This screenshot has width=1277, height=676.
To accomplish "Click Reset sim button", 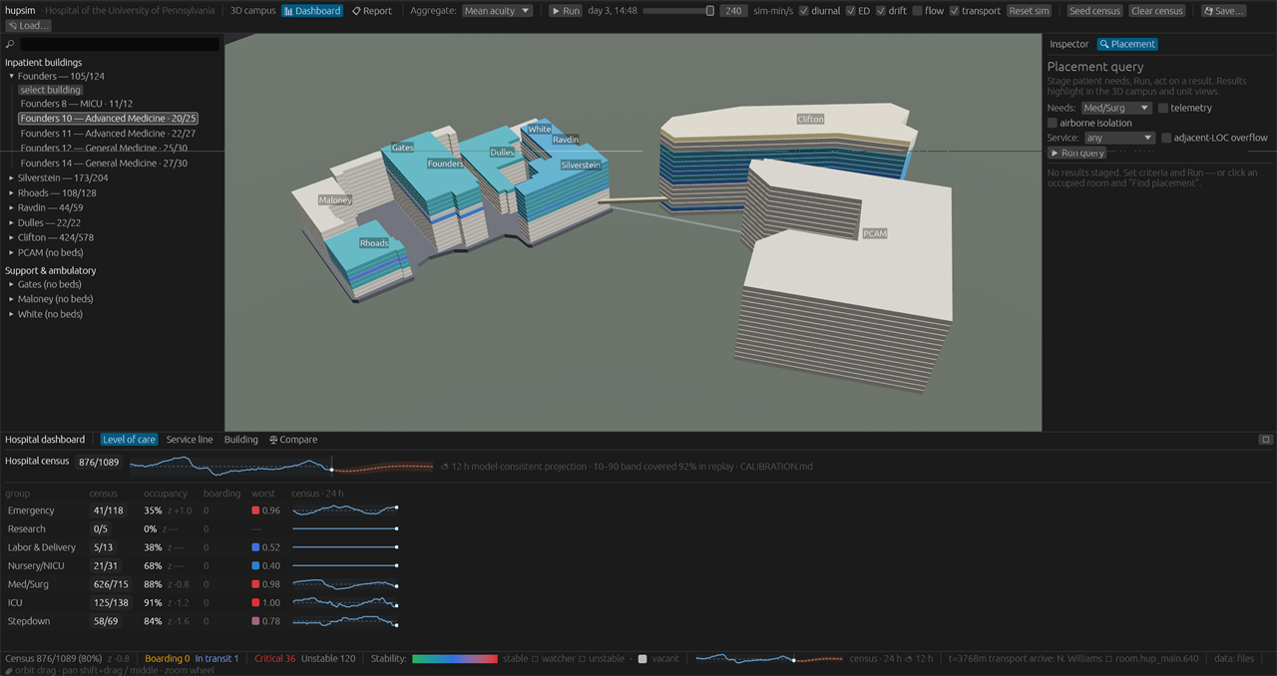I will point(1029,11).
